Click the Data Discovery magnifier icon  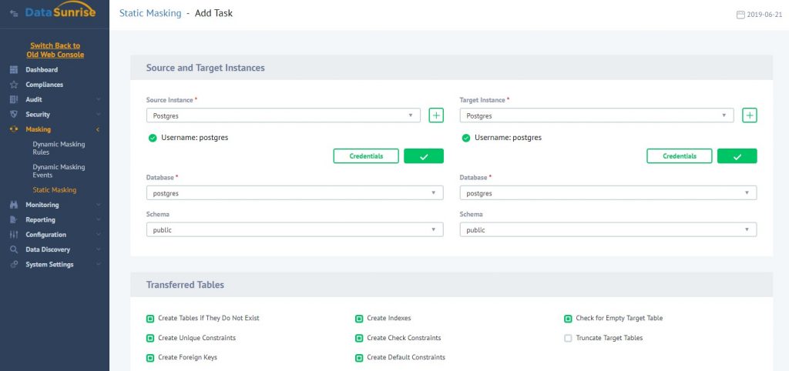pos(13,249)
